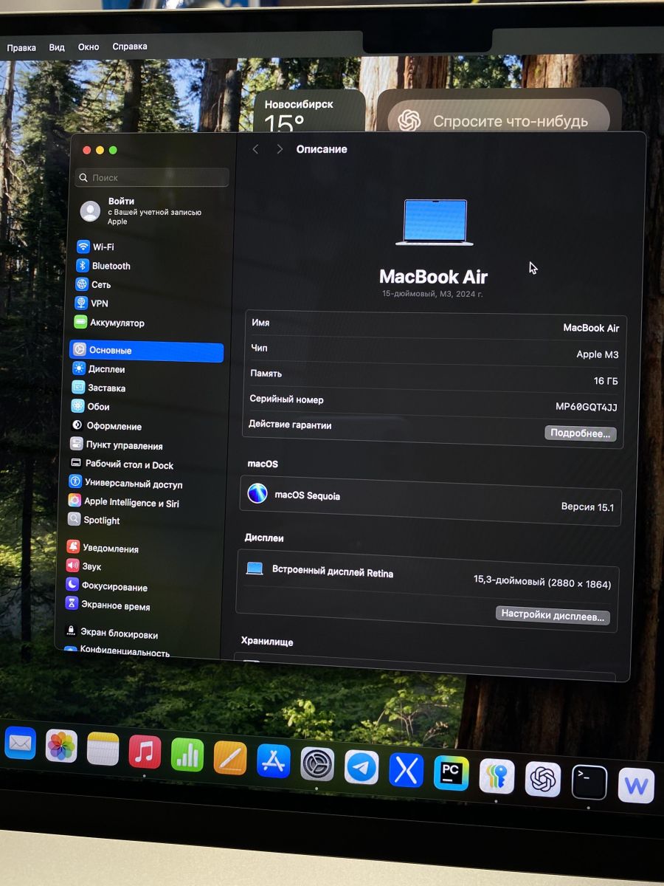Launch PyCharm from the Dock

pyautogui.click(x=452, y=774)
